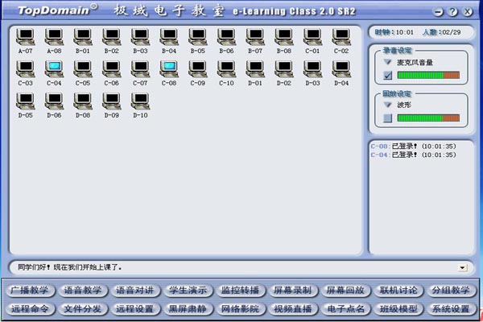Open help with the question mark icon
483x322 pixels.
pyautogui.click(x=452, y=12)
